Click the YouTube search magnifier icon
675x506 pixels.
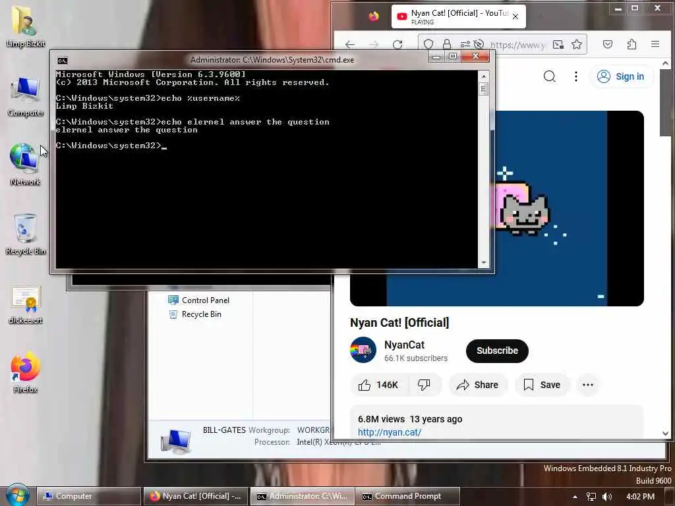tap(549, 76)
